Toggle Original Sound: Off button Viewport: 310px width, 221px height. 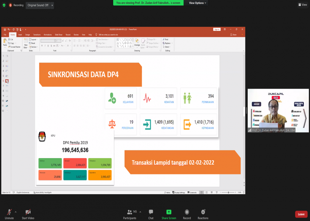point(38,5)
